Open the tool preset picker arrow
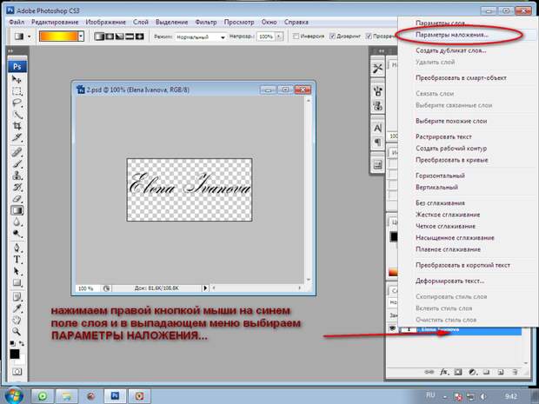This screenshot has width=539, height=404. (30, 36)
